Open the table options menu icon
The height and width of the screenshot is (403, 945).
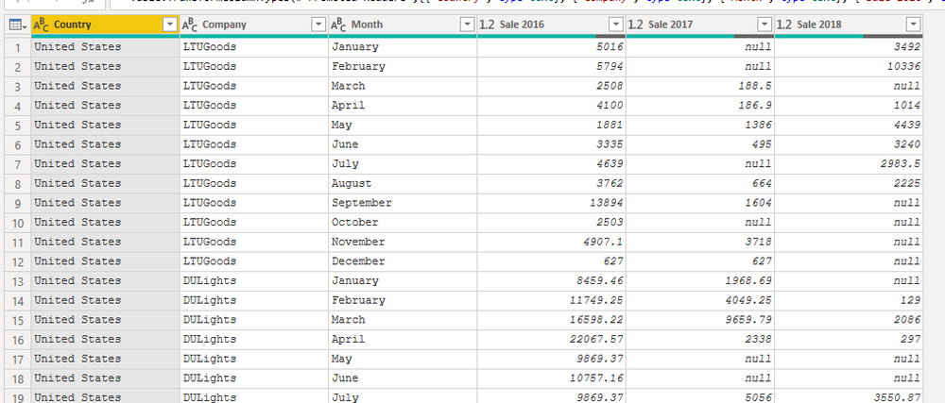(x=15, y=24)
